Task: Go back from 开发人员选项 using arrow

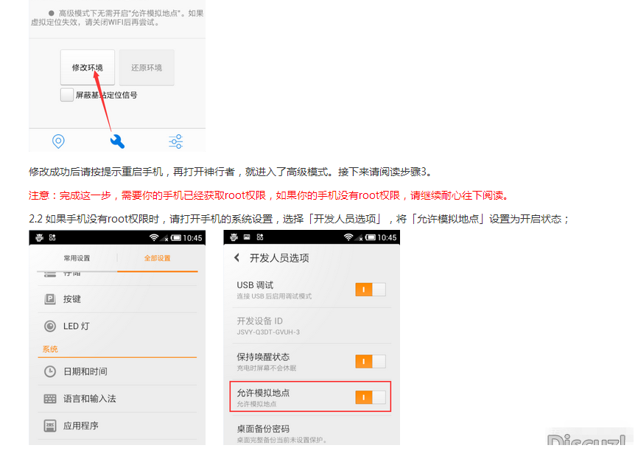Action: [x=236, y=258]
